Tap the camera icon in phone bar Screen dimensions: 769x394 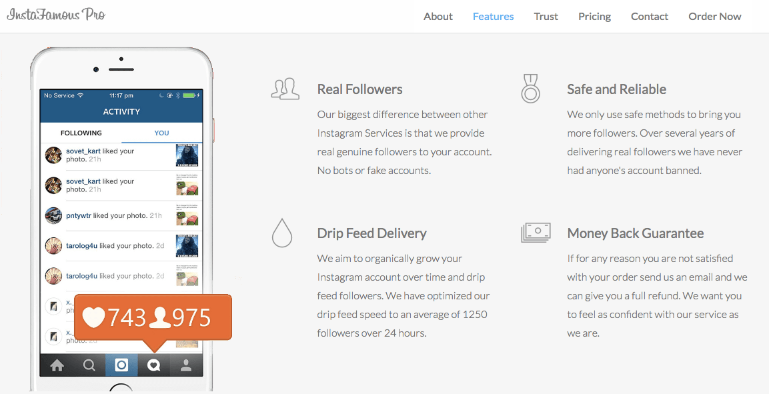[x=121, y=365]
